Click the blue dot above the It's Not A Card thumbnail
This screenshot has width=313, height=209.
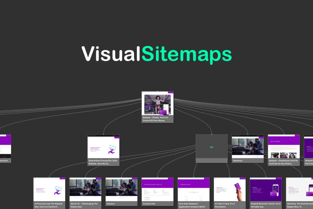(230, 177)
